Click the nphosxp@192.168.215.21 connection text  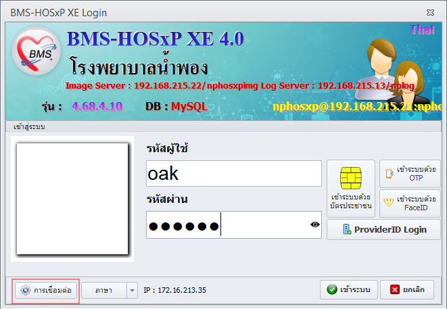tap(357, 106)
